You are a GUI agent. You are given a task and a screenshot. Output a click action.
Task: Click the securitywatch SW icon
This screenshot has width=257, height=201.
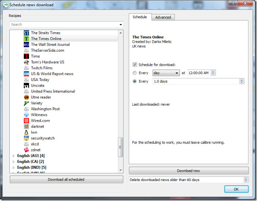click(26, 138)
